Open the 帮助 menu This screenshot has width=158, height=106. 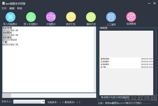click(20, 8)
